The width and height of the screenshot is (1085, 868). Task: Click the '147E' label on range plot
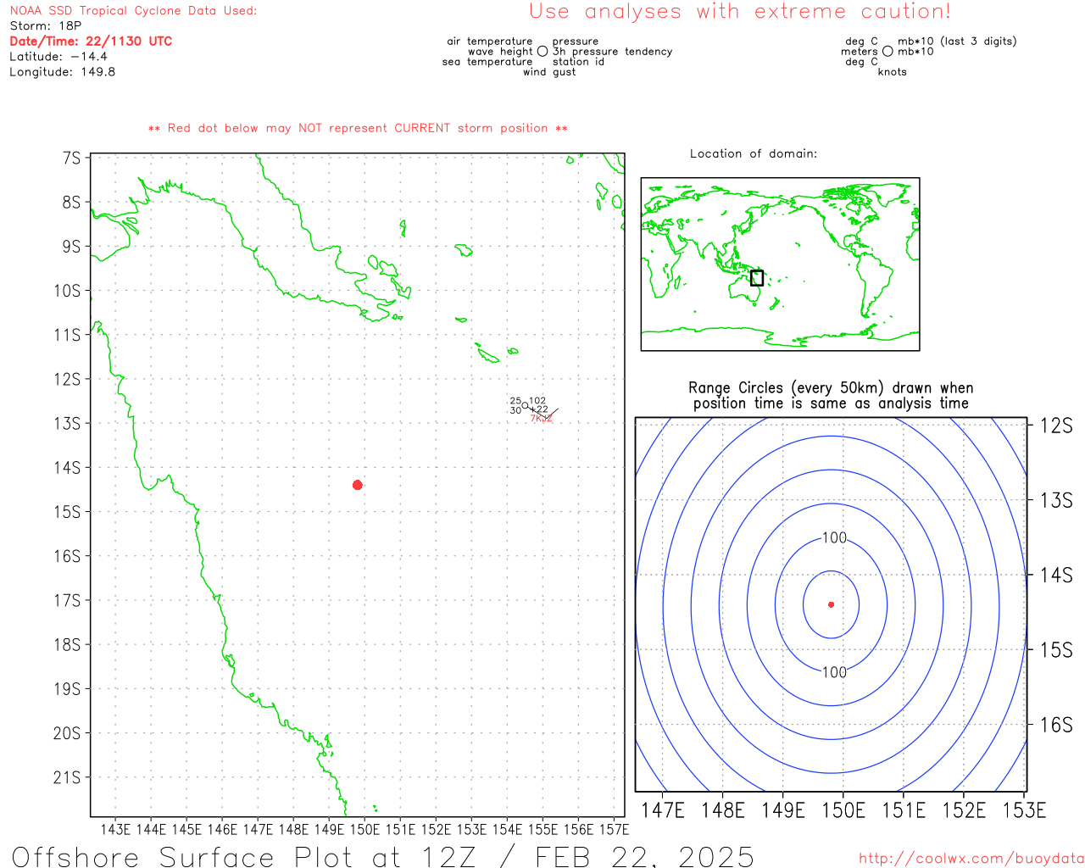pyautogui.click(x=663, y=810)
